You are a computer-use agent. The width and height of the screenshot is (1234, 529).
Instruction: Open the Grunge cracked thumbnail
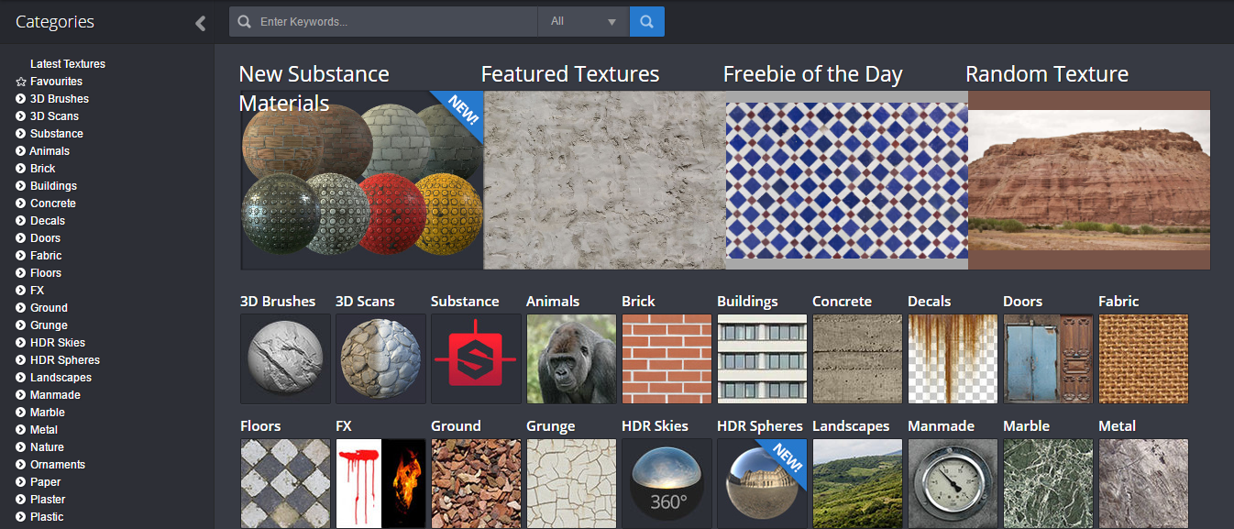point(571,483)
